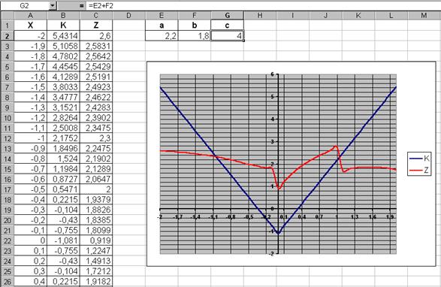Viewport: 441px width, 287px height.
Task: Click cell B16 with value 0,8727
Action: (x=63, y=179)
